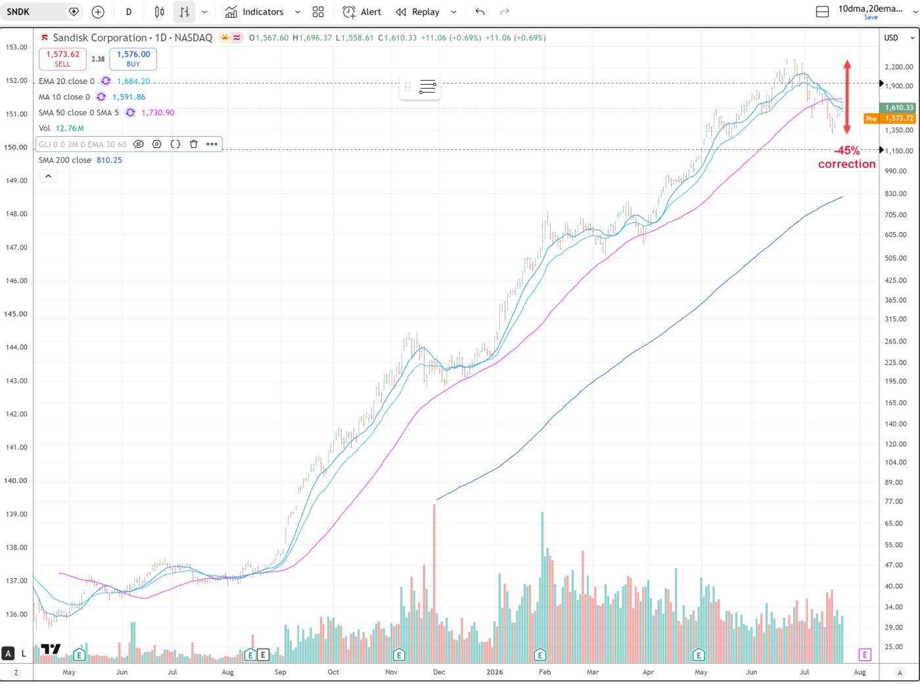The image size is (920, 684).
Task: Remove the GLI indicator with trash icon
Action: [193, 144]
